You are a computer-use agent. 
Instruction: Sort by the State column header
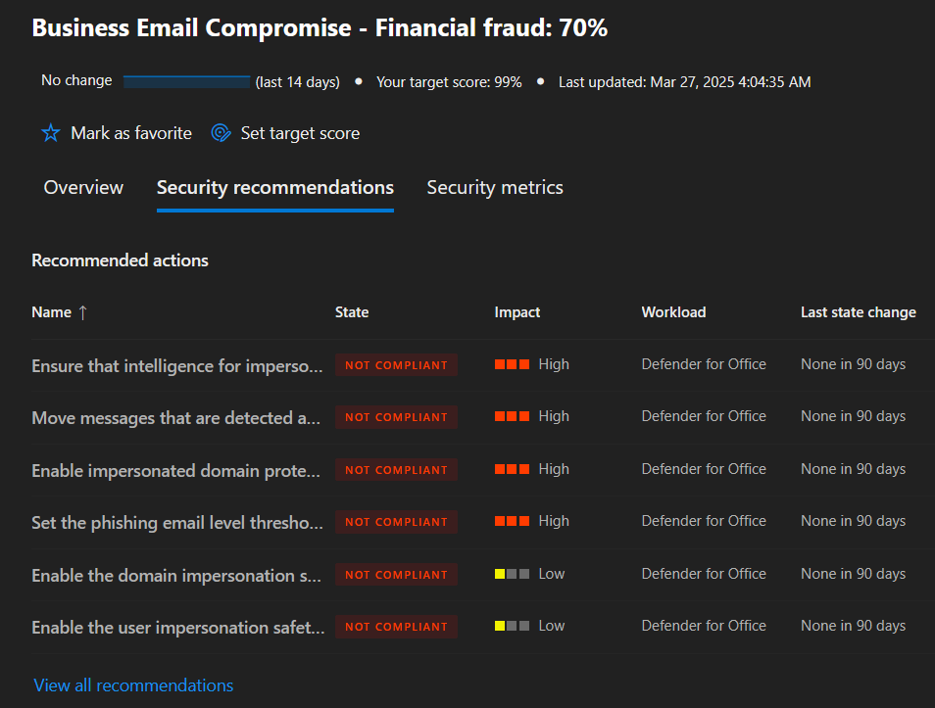coord(352,312)
